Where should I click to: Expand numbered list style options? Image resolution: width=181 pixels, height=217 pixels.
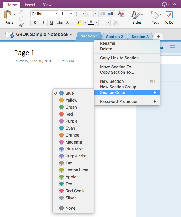(95, 14)
